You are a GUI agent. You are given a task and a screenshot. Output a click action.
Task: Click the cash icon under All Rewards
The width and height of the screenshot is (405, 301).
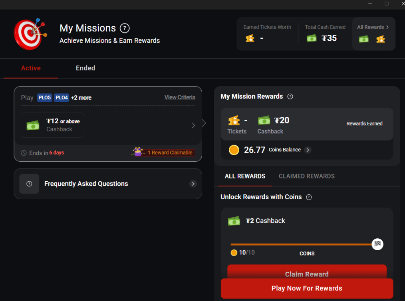coord(364,39)
